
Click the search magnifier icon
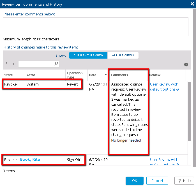point(56,64)
